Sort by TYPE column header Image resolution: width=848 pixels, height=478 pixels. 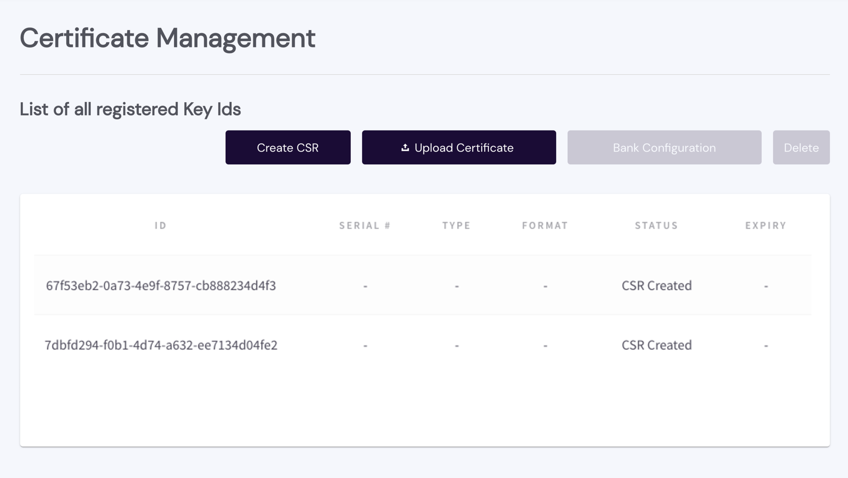(456, 225)
